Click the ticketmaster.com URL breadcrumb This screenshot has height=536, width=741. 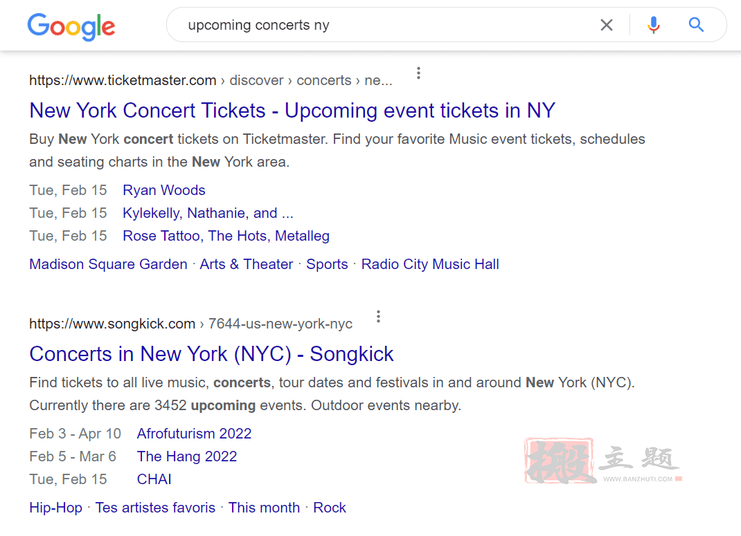click(x=211, y=81)
